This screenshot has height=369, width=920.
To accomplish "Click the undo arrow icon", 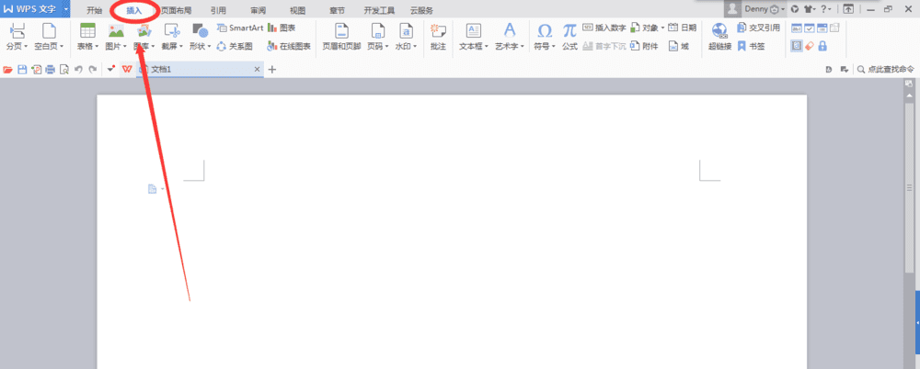I will (78, 69).
